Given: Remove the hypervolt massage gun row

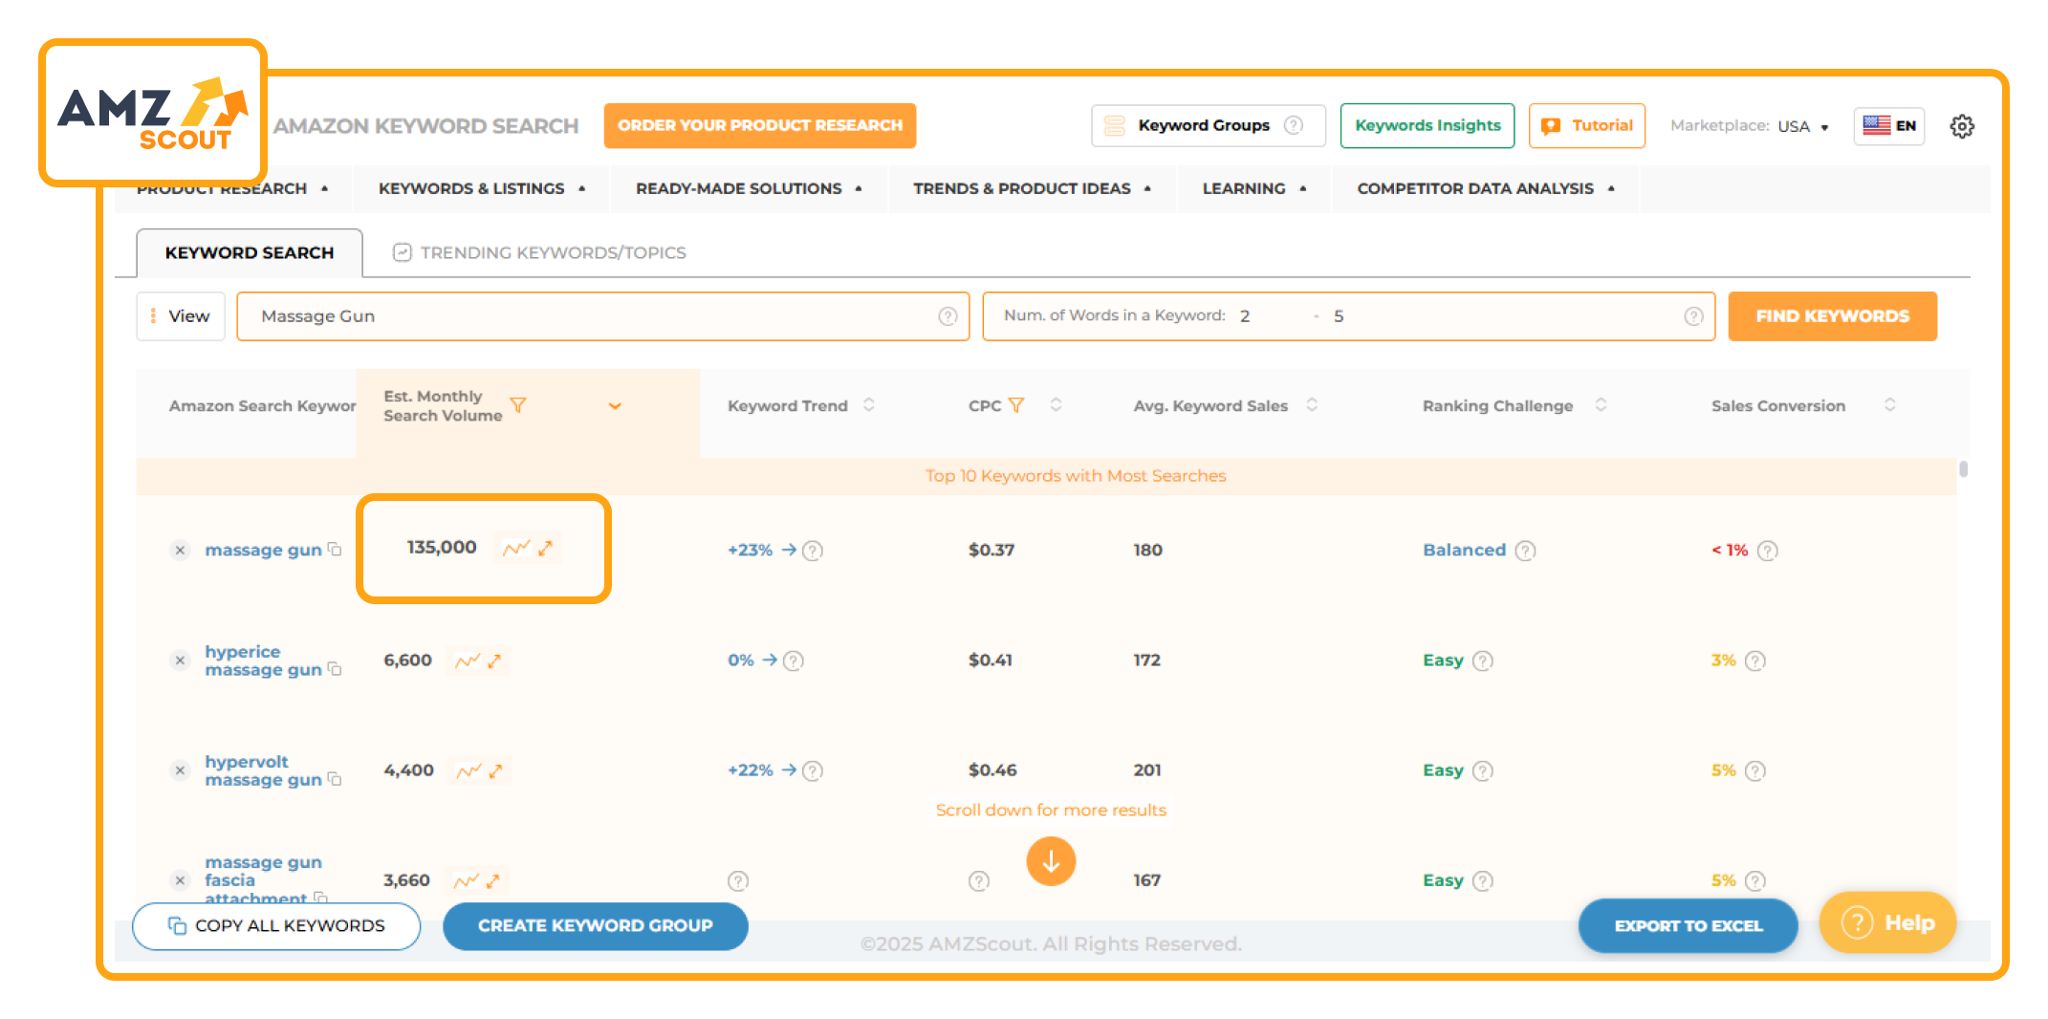Looking at the screenshot, I should pos(180,770).
